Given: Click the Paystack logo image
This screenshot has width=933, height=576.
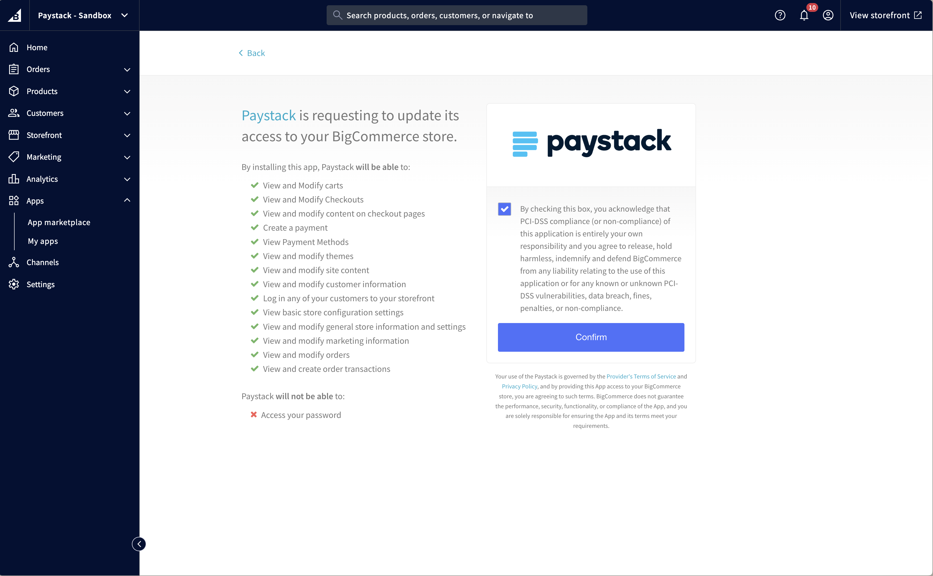Looking at the screenshot, I should coord(591,143).
